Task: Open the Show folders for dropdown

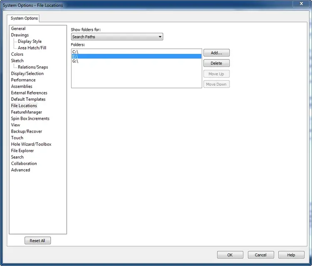Action: 117,37
